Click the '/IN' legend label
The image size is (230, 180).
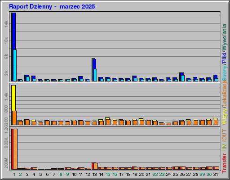coord(225,147)
